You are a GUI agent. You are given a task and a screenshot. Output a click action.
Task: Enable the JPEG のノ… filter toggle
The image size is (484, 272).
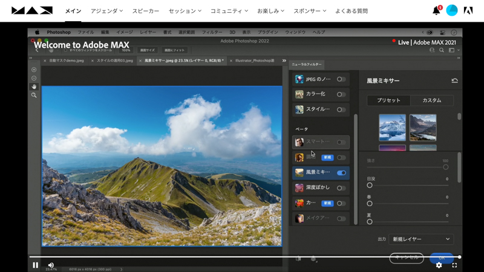pos(341,79)
